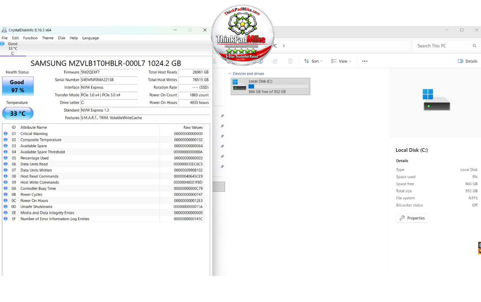Viewport: 481px width, 302px height.
Task: Click the blue status dot for Critical Warning
Action: [6, 134]
